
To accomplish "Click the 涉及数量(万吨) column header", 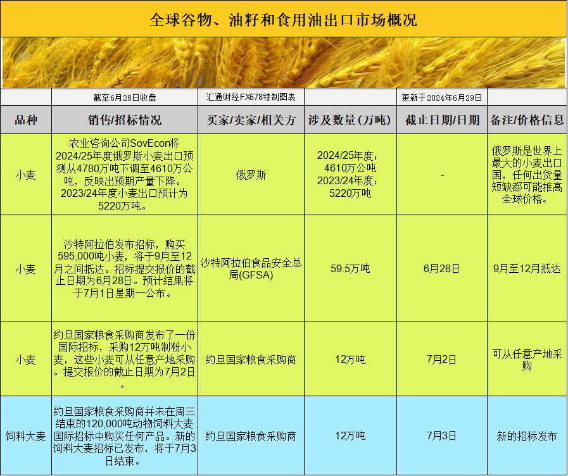I will tap(350, 120).
